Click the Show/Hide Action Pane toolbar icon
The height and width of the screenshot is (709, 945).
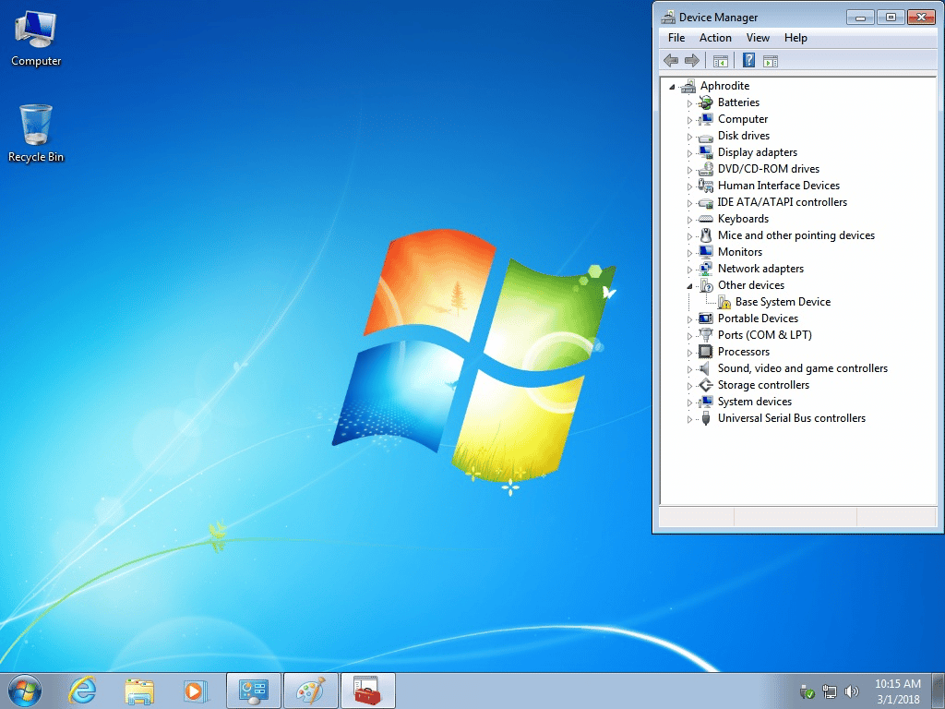771,61
